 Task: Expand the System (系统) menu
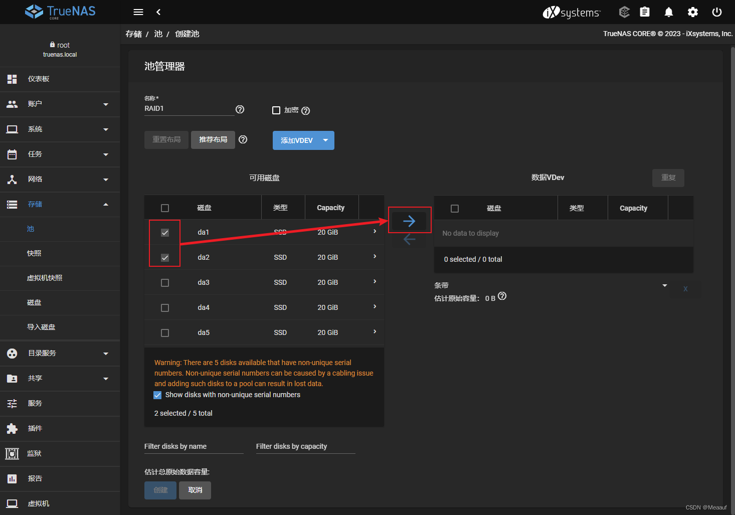pos(60,129)
